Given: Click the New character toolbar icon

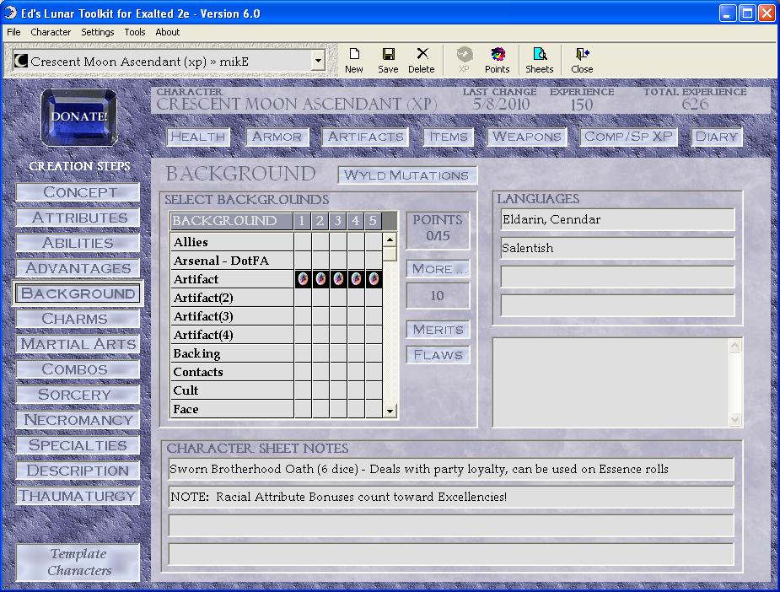Looking at the screenshot, I should point(353,61).
